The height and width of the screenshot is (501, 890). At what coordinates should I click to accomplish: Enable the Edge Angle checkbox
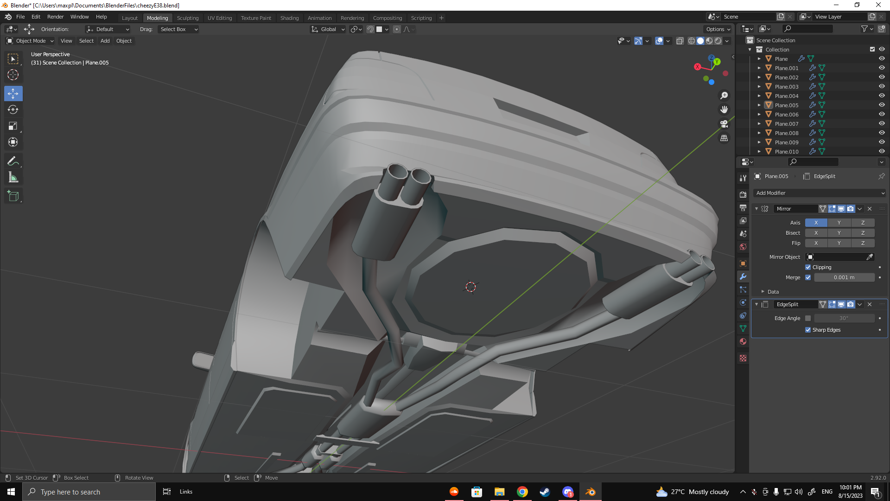click(x=808, y=318)
